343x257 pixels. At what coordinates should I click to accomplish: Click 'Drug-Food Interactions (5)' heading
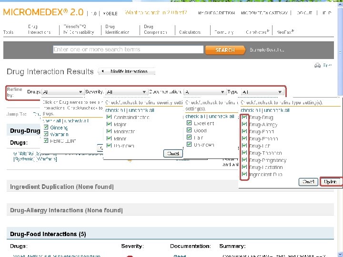point(48,234)
